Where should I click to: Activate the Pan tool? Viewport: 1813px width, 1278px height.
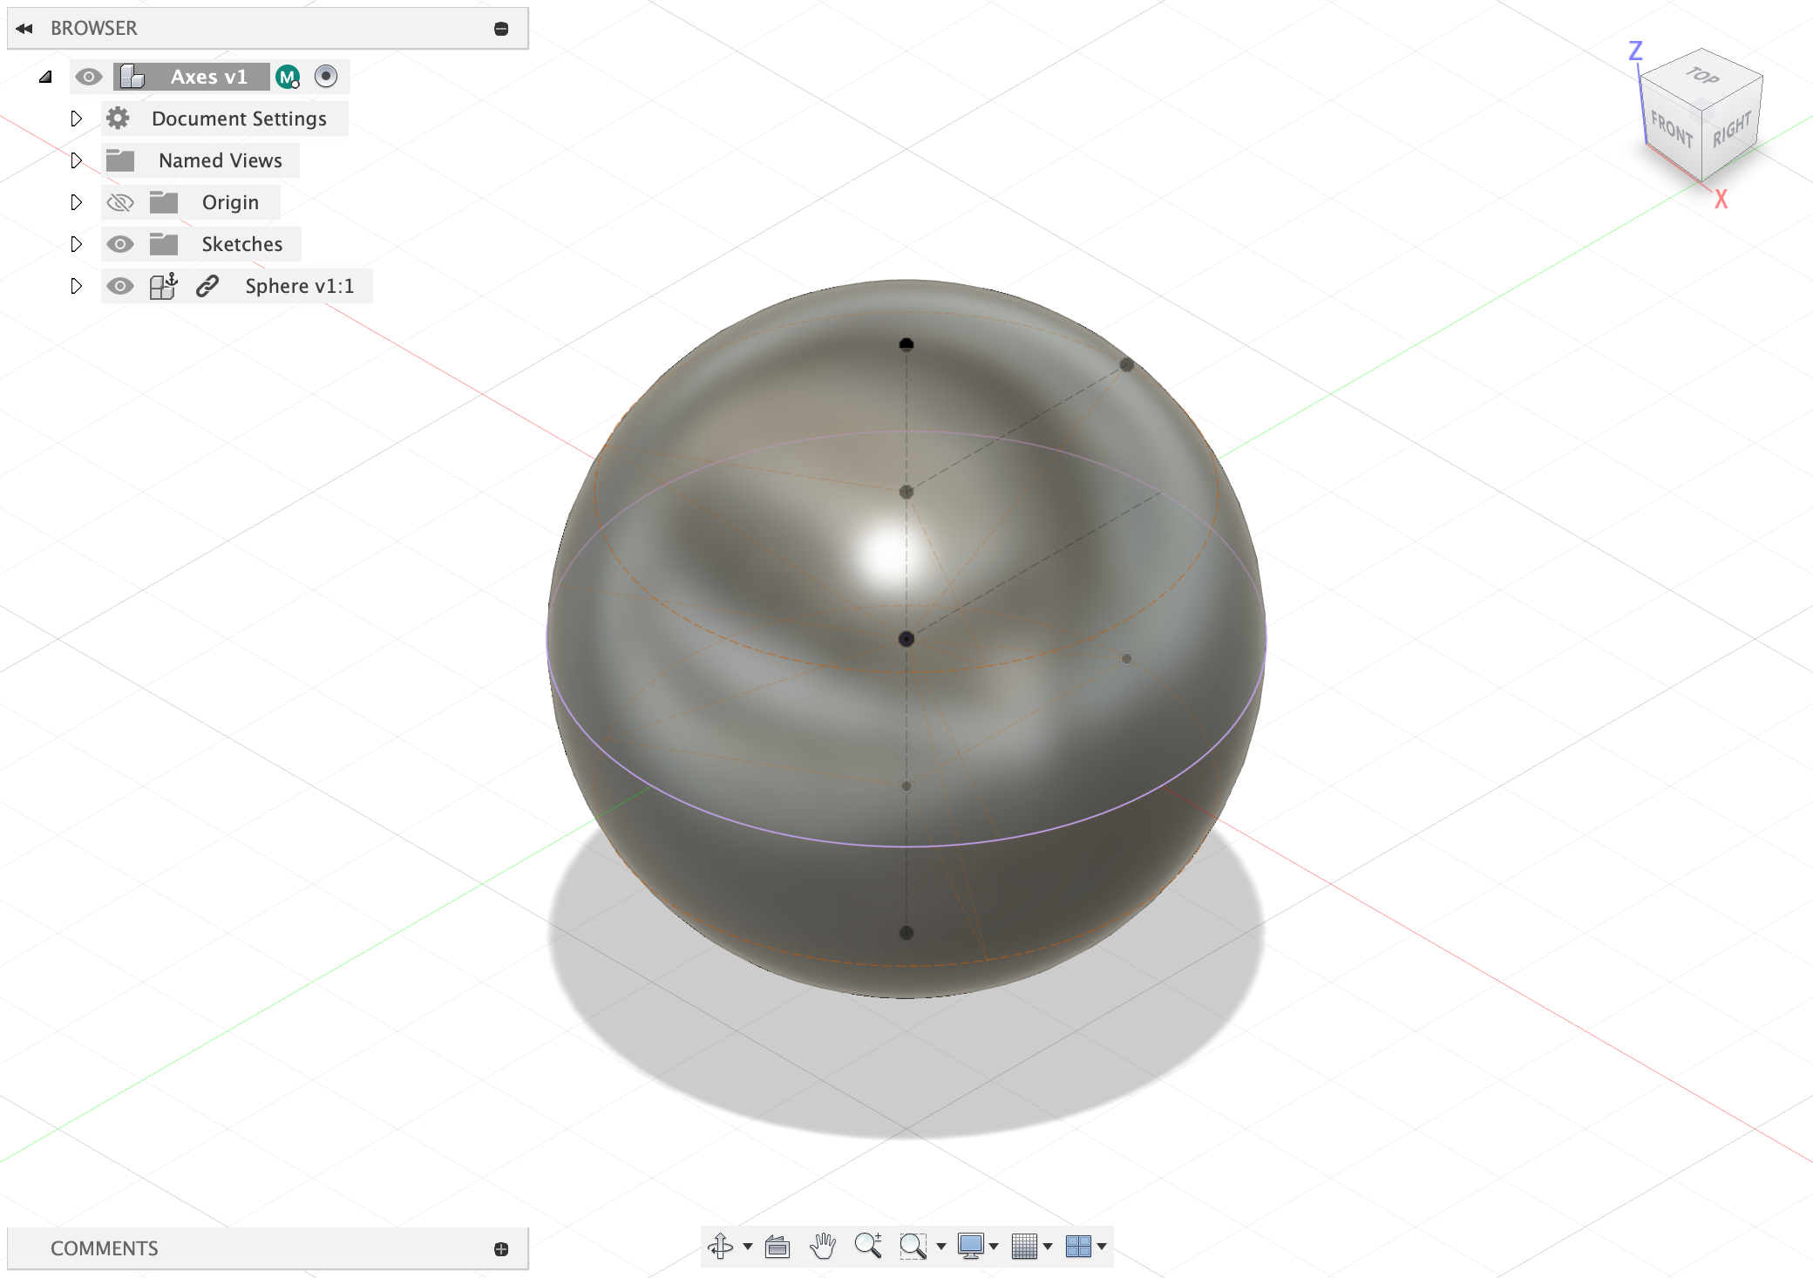tap(823, 1247)
